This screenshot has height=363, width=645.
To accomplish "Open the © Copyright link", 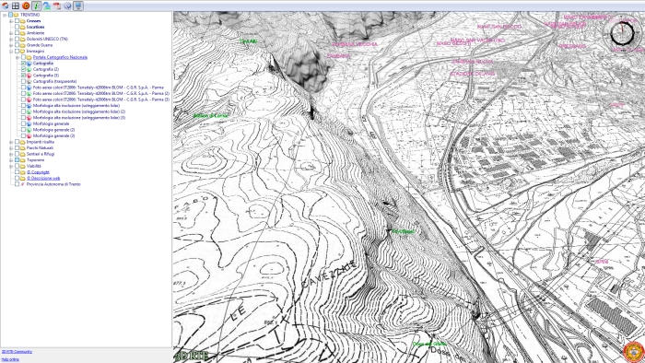I will pyautogui.click(x=38, y=172).
